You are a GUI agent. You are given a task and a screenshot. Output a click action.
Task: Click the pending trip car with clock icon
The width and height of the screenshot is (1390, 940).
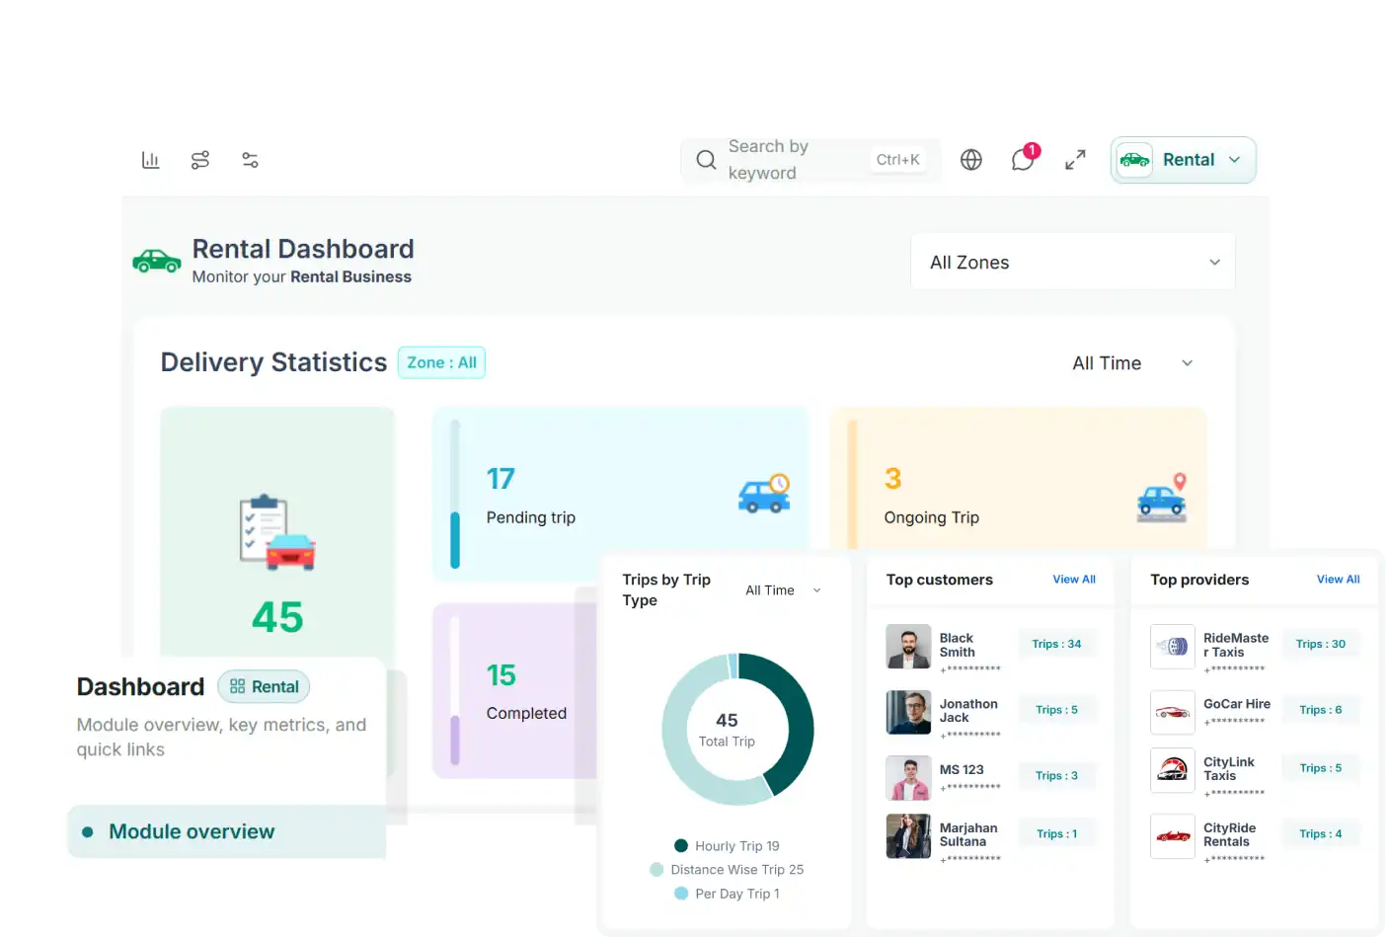click(x=765, y=494)
